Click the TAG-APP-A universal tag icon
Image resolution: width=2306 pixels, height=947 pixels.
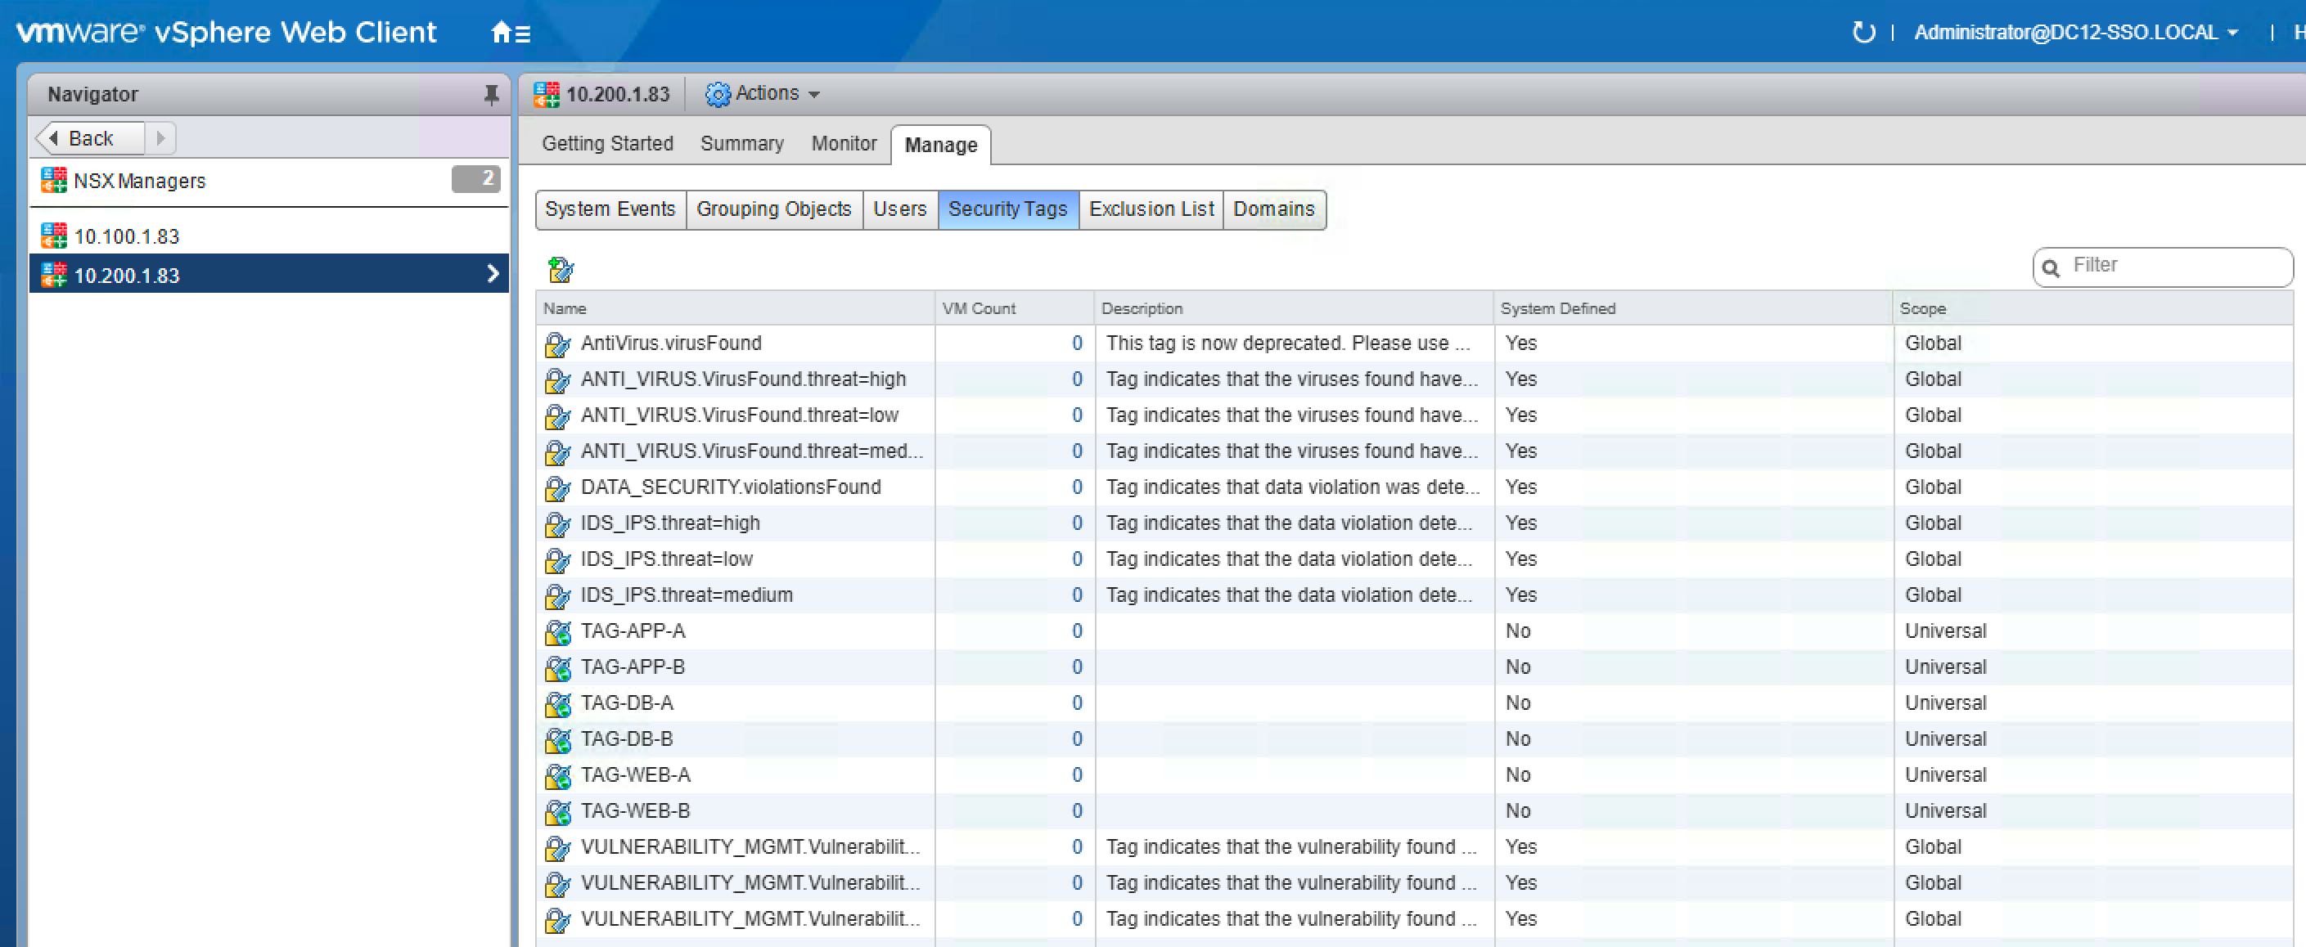558,631
